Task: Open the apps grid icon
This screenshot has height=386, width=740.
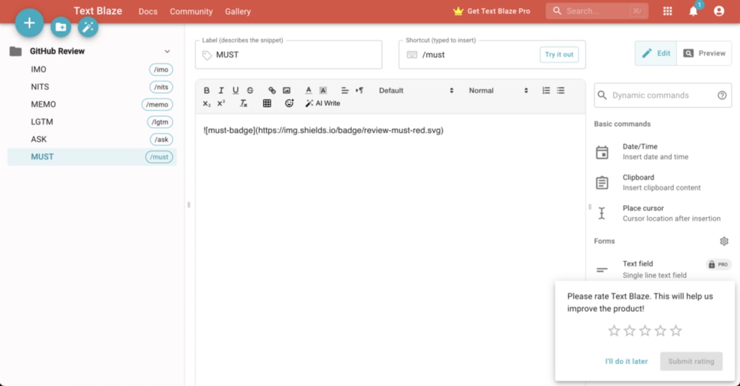Action: click(667, 11)
